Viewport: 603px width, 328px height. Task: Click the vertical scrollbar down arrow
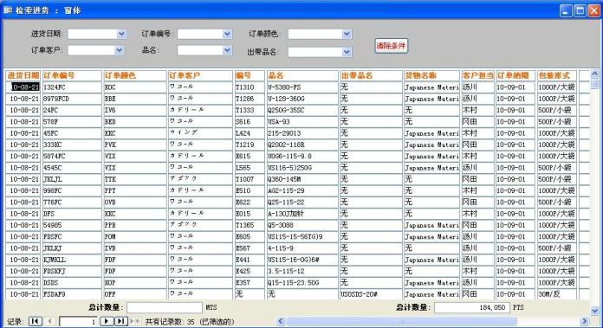tap(594, 311)
